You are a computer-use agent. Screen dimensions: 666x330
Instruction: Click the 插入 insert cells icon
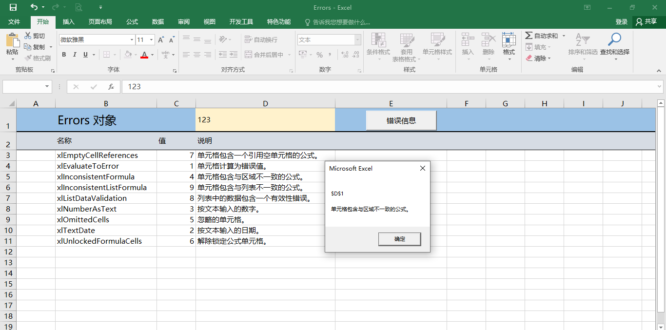click(468, 40)
